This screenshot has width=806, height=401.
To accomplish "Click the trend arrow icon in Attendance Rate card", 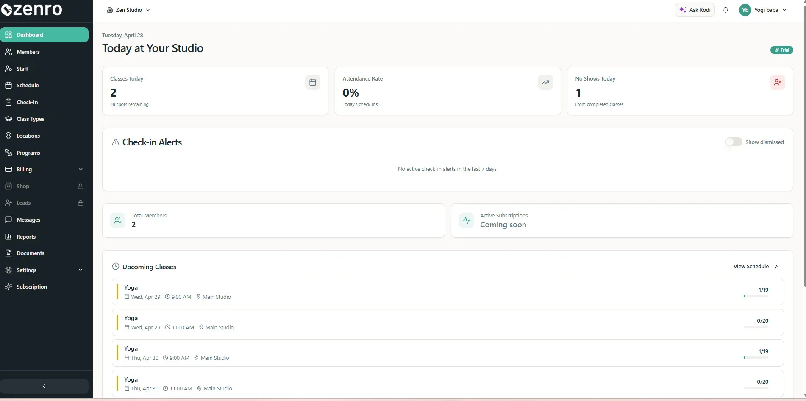I will pyautogui.click(x=545, y=82).
